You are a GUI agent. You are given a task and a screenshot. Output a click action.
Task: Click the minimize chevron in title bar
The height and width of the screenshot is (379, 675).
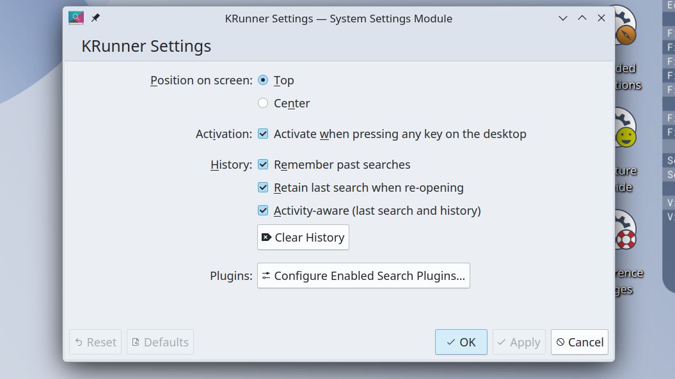[x=563, y=19]
